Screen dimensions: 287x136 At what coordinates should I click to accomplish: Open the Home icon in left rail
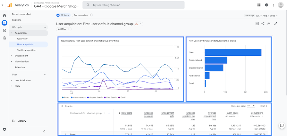pyautogui.click(x=4, y=15)
